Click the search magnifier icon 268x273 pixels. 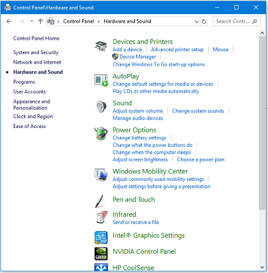coord(254,22)
